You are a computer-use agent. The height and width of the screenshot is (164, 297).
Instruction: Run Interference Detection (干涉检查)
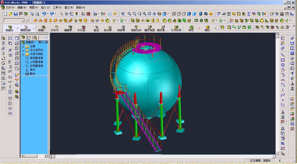tap(176, 27)
